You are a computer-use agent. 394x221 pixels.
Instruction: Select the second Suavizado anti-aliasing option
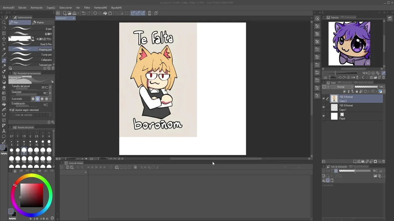[x=38, y=99]
